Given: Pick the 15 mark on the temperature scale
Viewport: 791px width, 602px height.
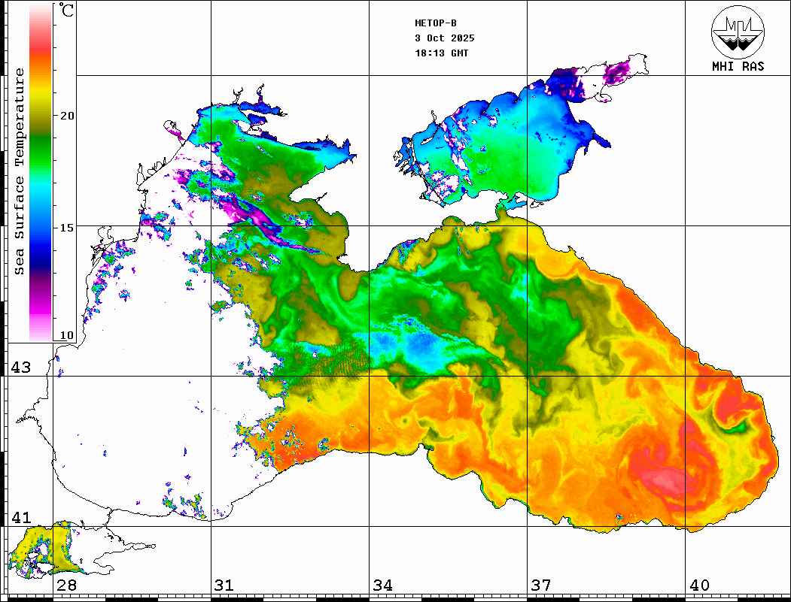Looking at the screenshot, I should tap(68, 227).
